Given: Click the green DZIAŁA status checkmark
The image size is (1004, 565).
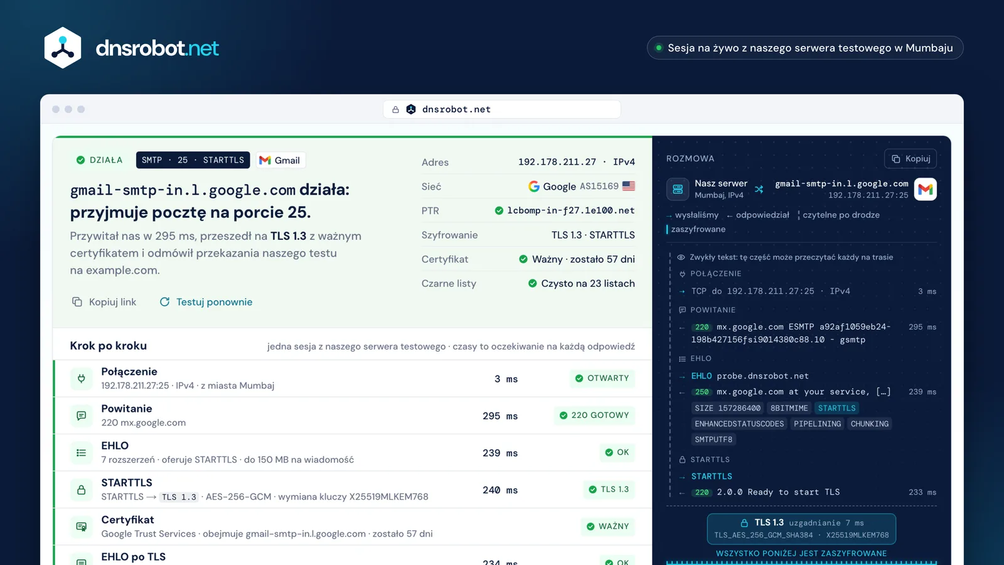Looking at the screenshot, I should pyautogui.click(x=80, y=160).
